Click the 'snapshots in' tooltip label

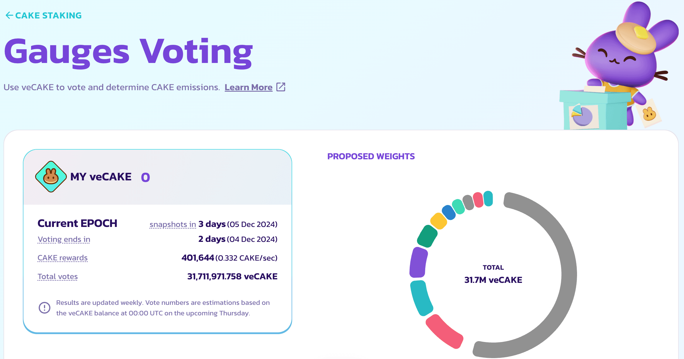[x=173, y=224]
